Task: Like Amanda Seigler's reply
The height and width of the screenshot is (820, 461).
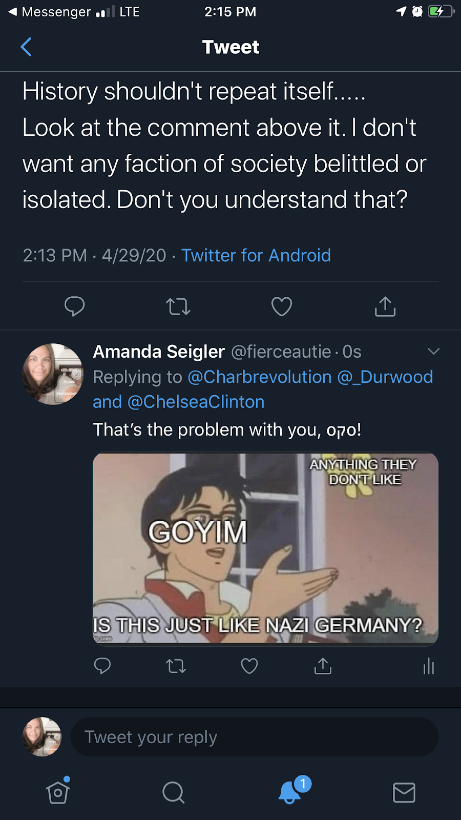Action: (x=249, y=666)
